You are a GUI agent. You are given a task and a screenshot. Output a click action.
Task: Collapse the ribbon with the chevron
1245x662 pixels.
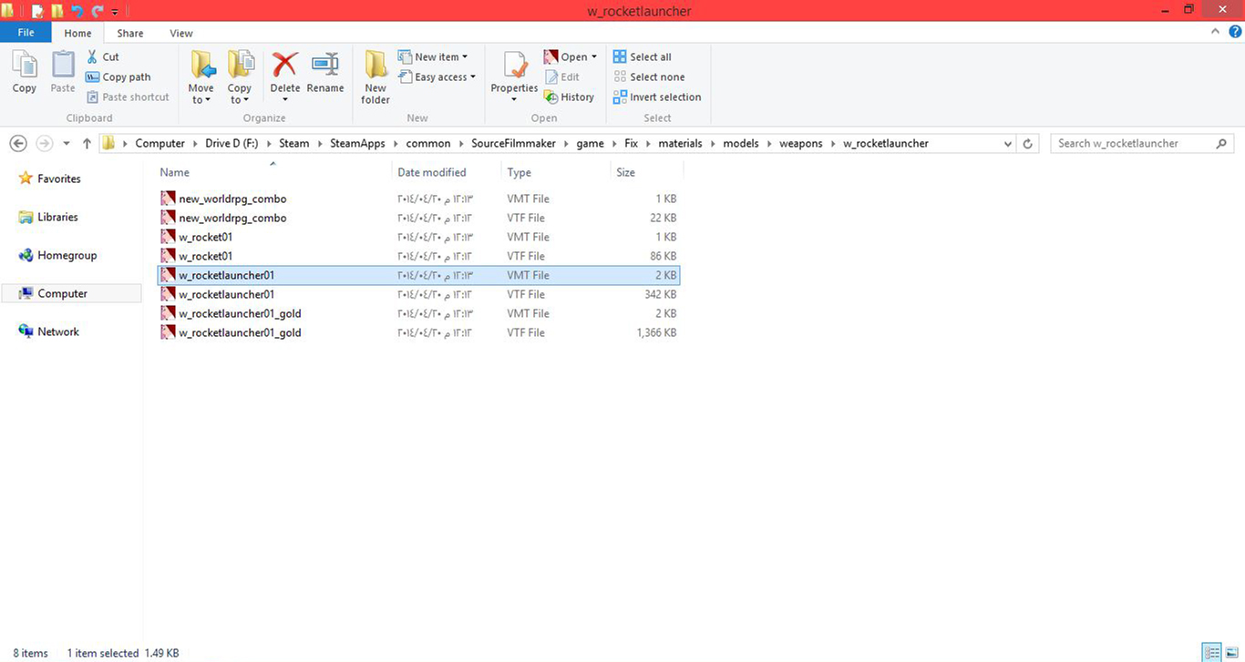pos(1214,32)
